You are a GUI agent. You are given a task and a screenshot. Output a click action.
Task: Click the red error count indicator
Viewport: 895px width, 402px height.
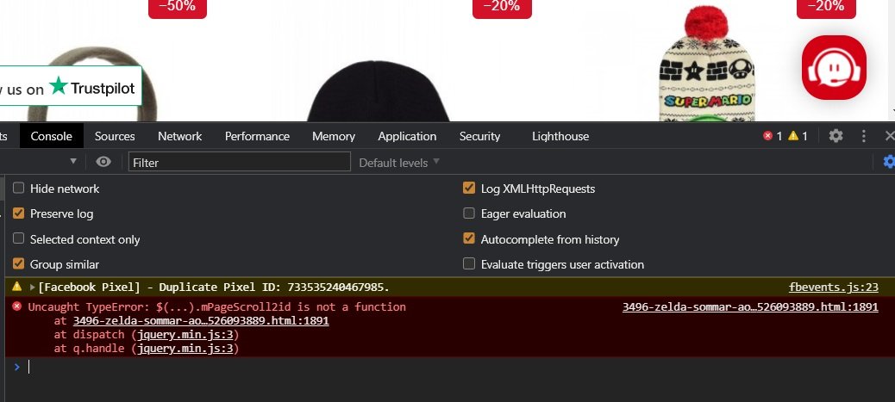773,136
